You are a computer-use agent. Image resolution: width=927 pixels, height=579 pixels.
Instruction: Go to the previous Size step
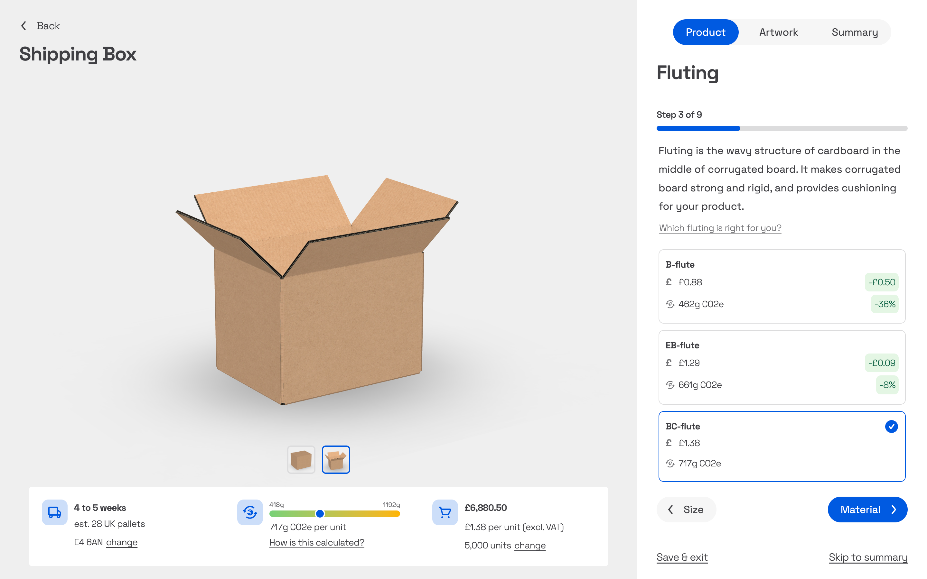point(686,509)
